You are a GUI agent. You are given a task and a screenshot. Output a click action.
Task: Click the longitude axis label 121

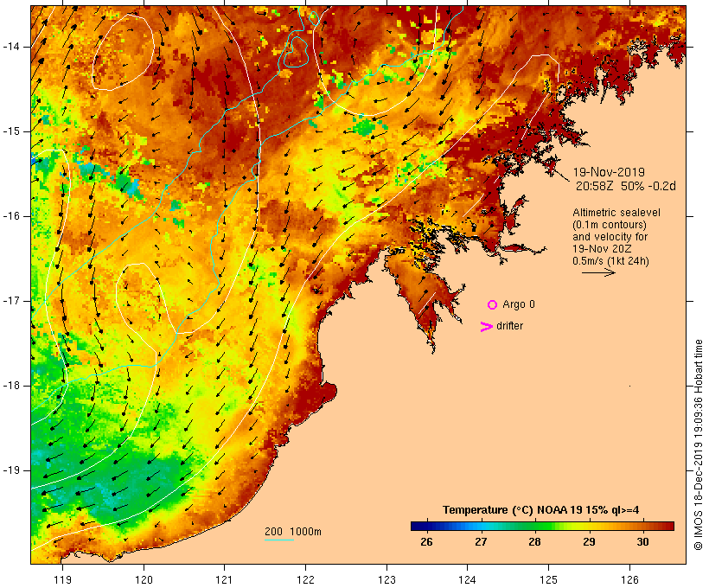pyautogui.click(x=224, y=580)
